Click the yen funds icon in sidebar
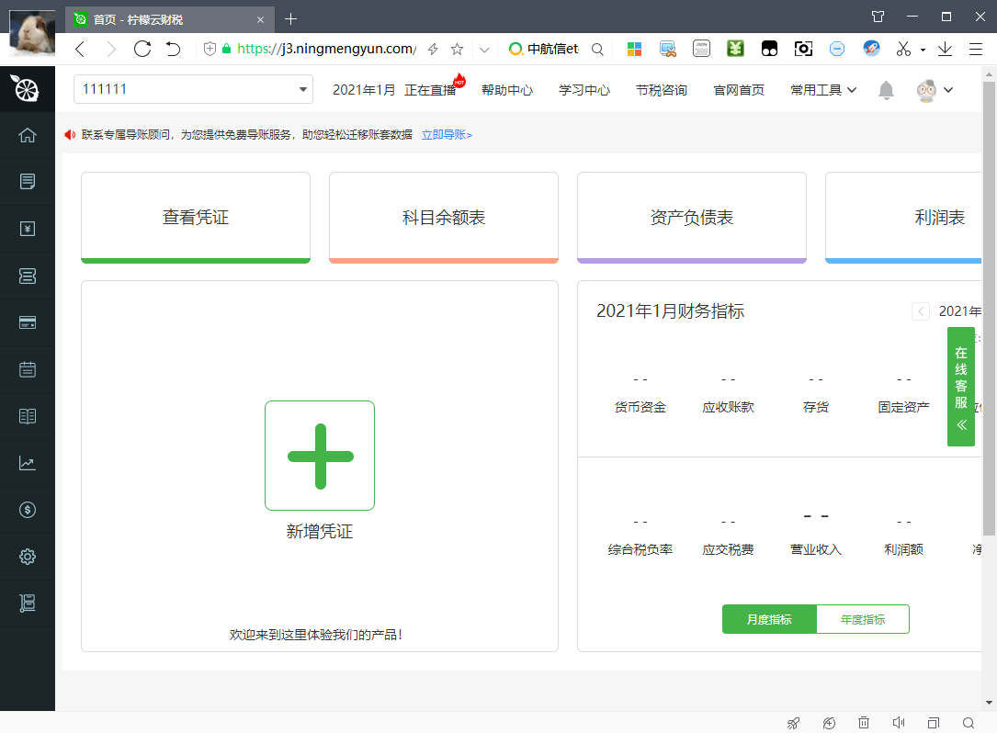 pyautogui.click(x=28, y=229)
